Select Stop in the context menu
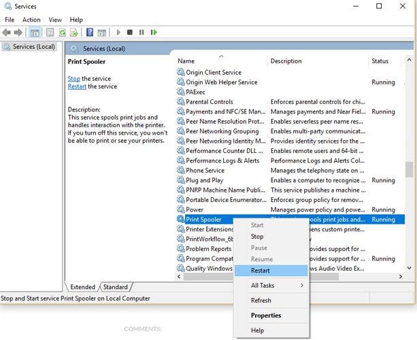 [x=257, y=237]
